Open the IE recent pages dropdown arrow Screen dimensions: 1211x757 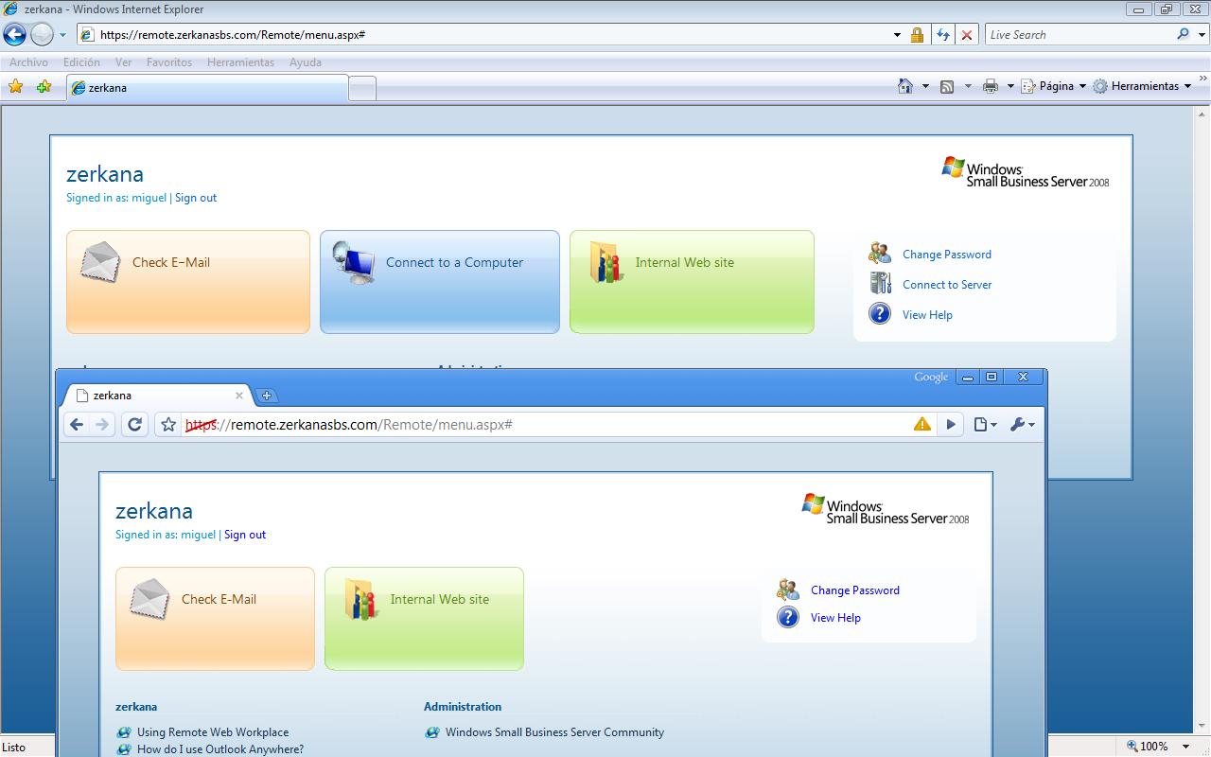[62, 35]
